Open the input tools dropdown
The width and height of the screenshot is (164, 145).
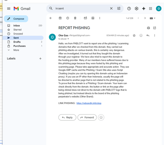coord(153,18)
